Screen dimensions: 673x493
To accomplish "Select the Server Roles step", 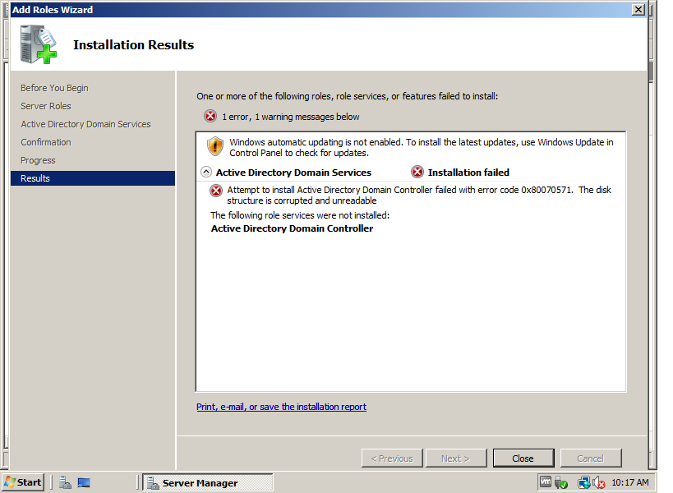I will pos(46,106).
